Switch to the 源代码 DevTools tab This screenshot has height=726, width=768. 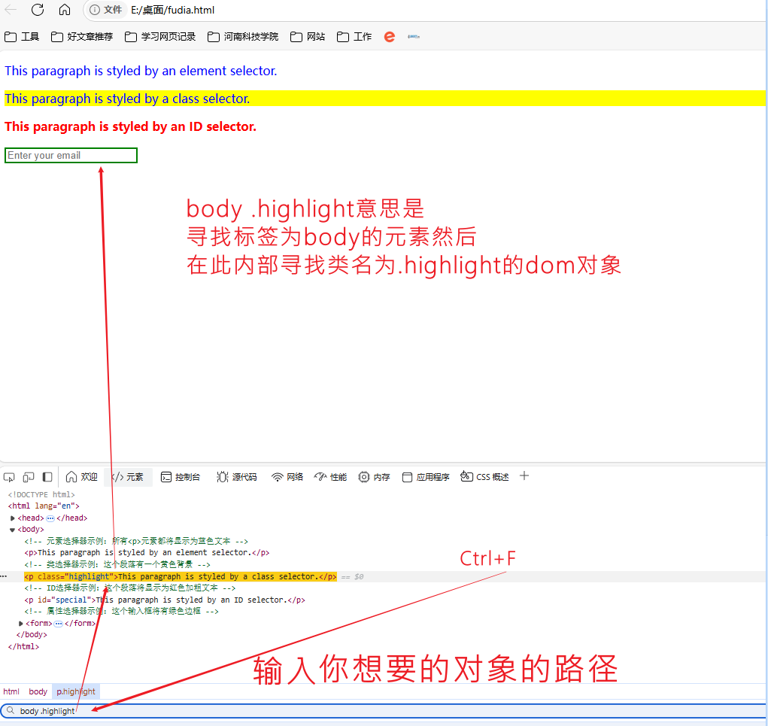coord(237,477)
